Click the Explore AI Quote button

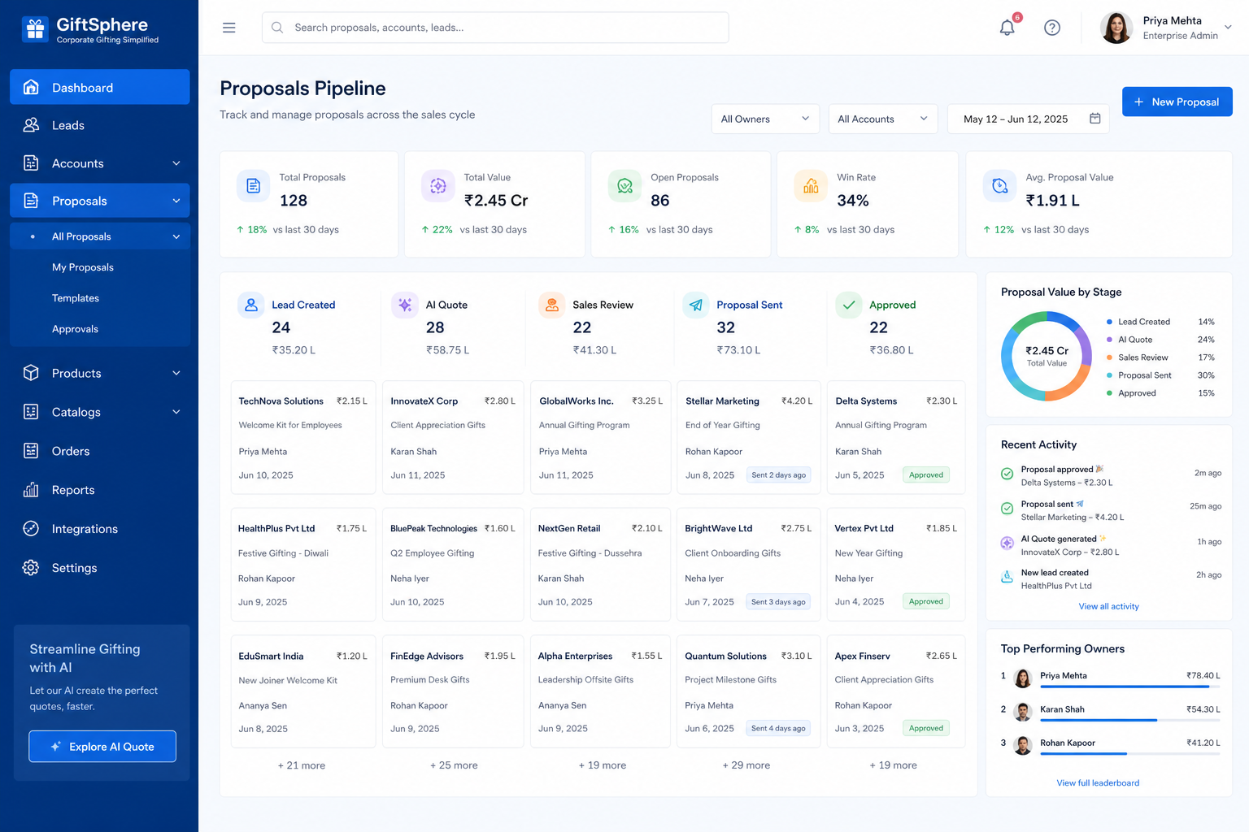pos(102,747)
